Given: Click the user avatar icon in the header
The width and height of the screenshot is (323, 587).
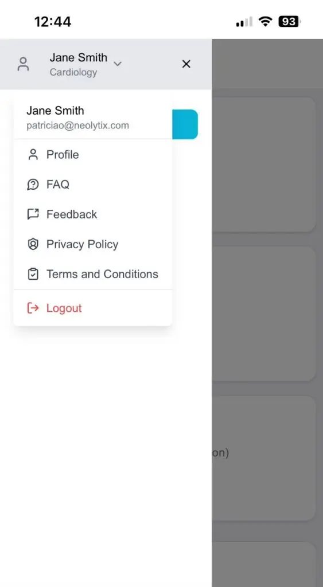Looking at the screenshot, I should (x=23, y=64).
